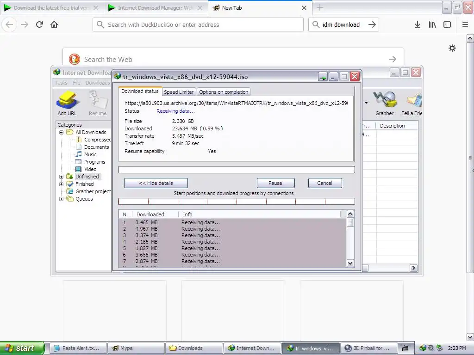This screenshot has height=355, width=474.
Task: Click browser back arrow
Action: tap(9, 25)
